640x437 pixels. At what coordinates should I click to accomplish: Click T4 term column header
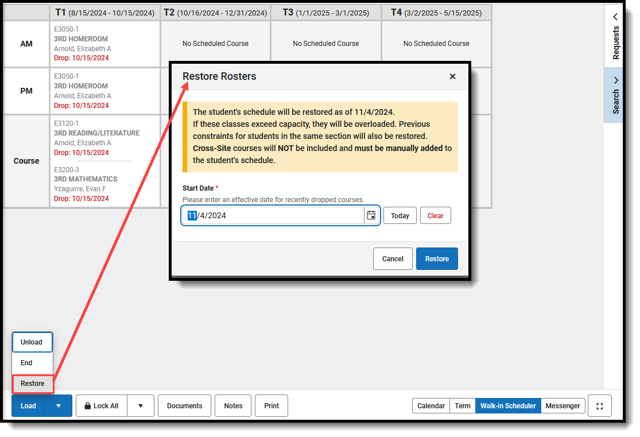point(436,13)
